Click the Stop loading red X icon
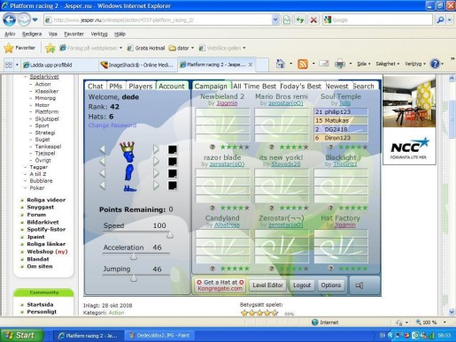This screenshot has width=456, height=342. pyautogui.click(x=313, y=20)
